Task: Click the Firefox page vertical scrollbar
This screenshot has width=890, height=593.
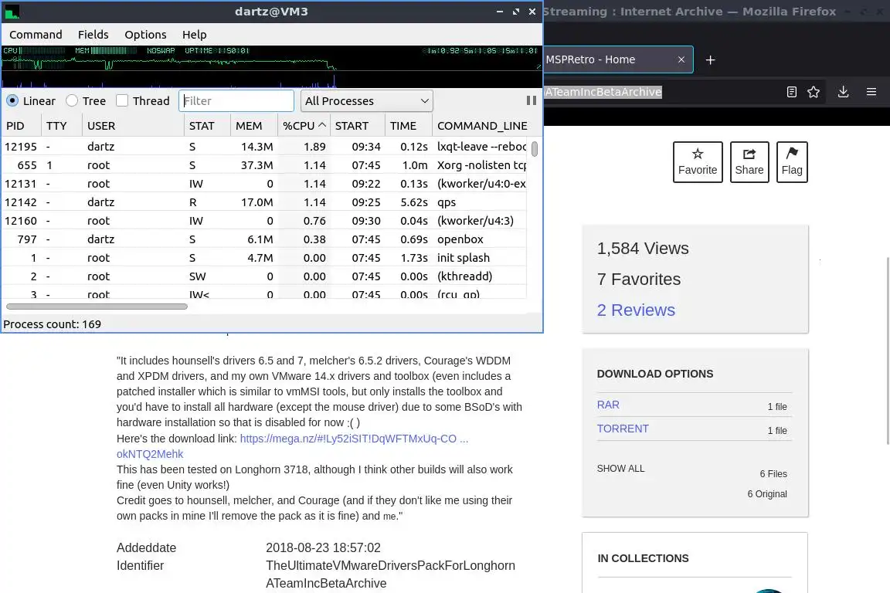Action: (x=888, y=351)
